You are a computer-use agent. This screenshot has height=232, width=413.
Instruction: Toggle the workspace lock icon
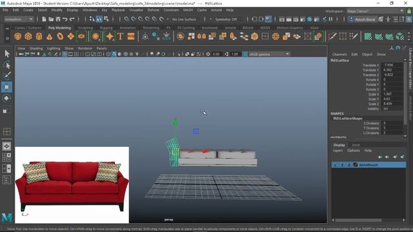pyautogui.click(x=408, y=11)
